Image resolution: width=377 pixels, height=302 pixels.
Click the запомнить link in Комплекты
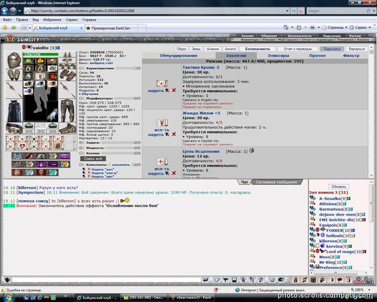click(x=121, y=165)
